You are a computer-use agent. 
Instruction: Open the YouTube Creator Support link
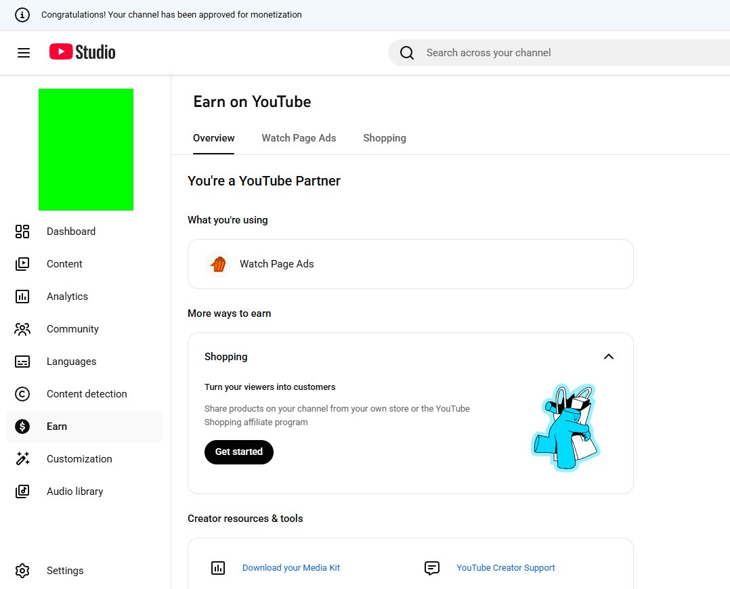click(x=506, y=567)
